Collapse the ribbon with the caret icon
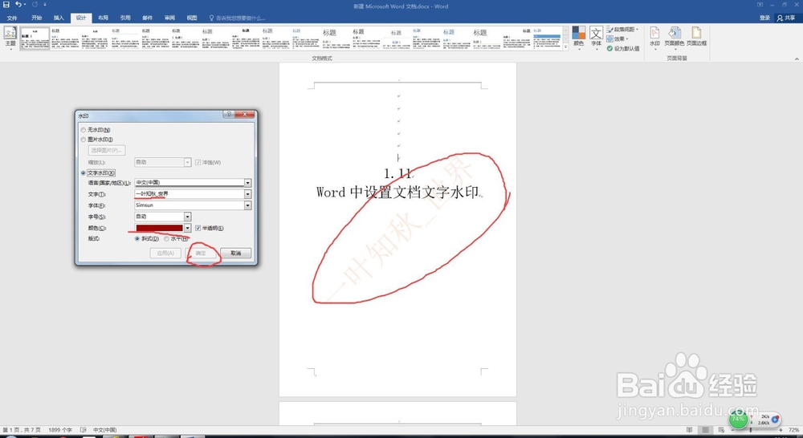Image resolution: width=803 pixels, height=438 pixels. pyautogui.click(x=797, y=59)
